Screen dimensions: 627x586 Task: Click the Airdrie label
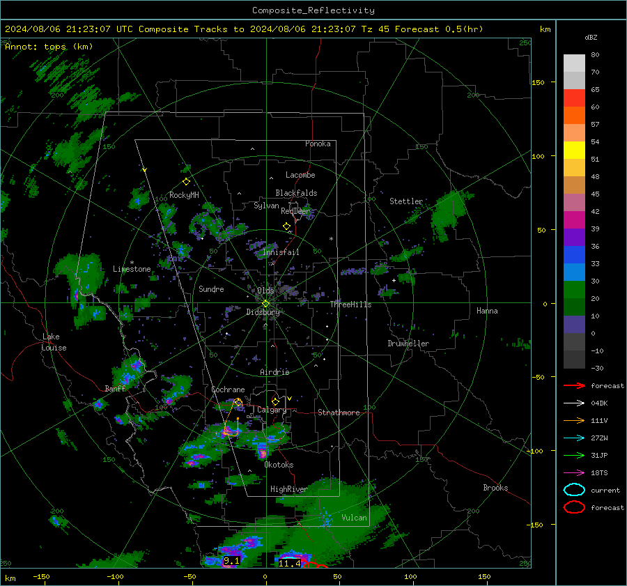click(274, 372)
